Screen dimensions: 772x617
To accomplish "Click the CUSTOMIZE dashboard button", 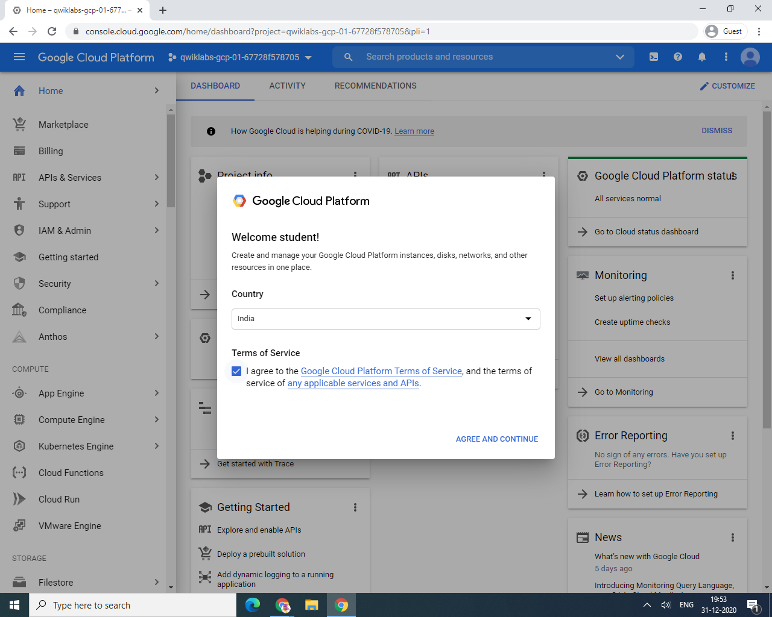I will [x=727, y=86].
